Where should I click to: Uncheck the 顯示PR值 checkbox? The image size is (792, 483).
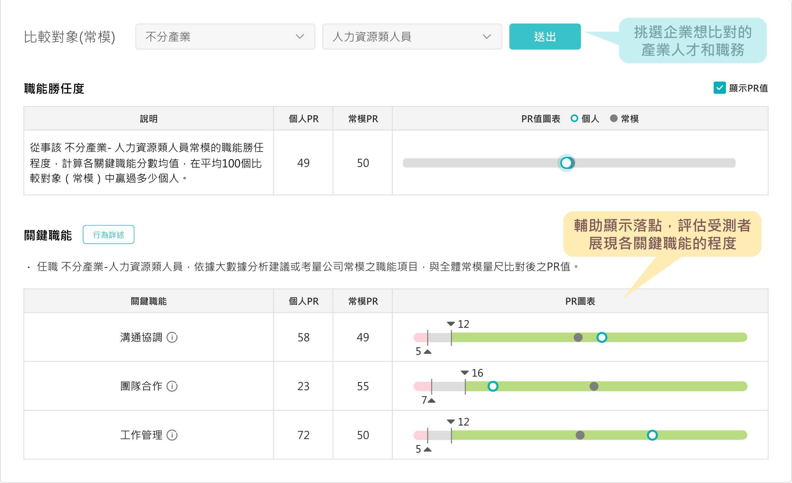(720, 88)
